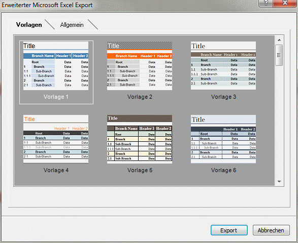The height and width of the screenshot is (243, 298).
Task: Open the Vorlagen tab
Action: 29,25
